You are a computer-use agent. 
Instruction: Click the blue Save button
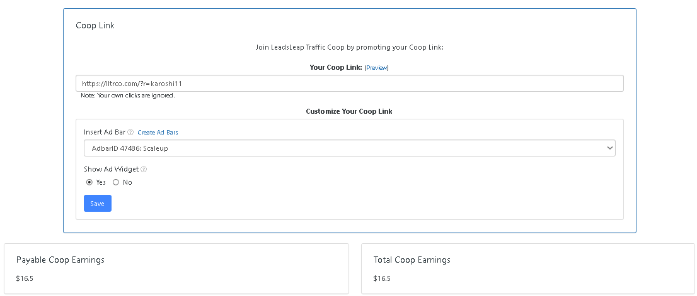pos(97,204)
